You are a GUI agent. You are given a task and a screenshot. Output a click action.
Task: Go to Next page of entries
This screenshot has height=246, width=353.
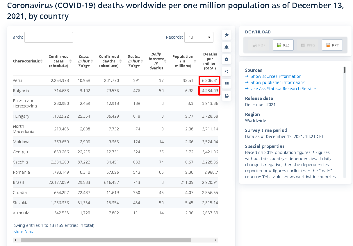click(29, 231)
